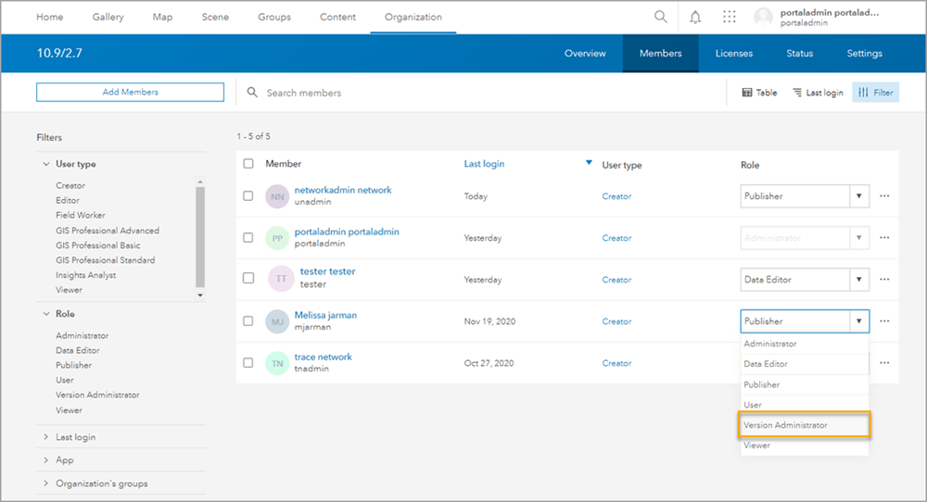The height and width of the screenshot is (502, 927).
Task: Click the User type filter list scrollbar
Action: tap(200, 236)
